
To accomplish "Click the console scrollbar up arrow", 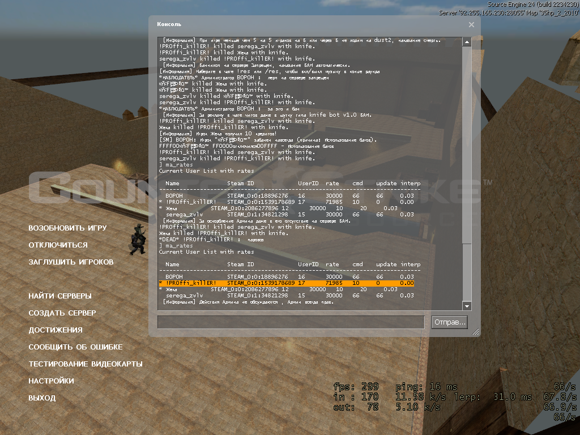I will click(467, 42).
